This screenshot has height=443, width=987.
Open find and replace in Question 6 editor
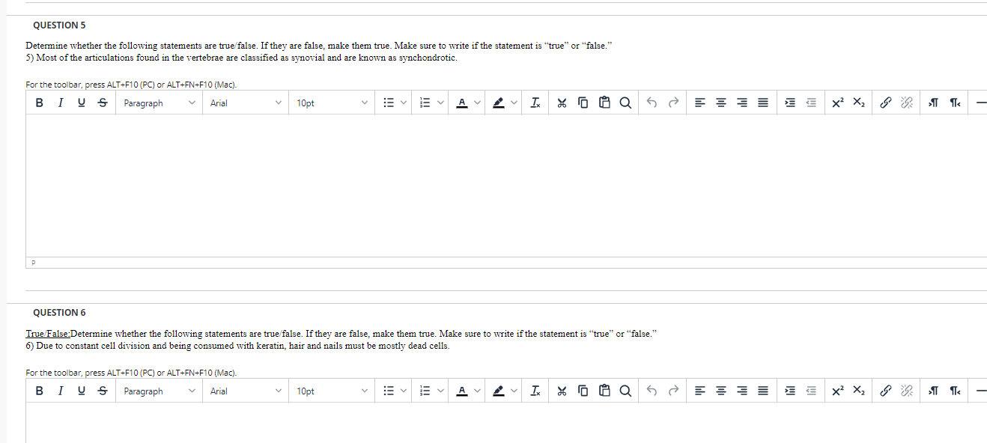(625, 391)
